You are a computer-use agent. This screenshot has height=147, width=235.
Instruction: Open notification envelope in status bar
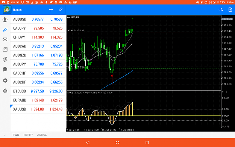coord(3,2)
